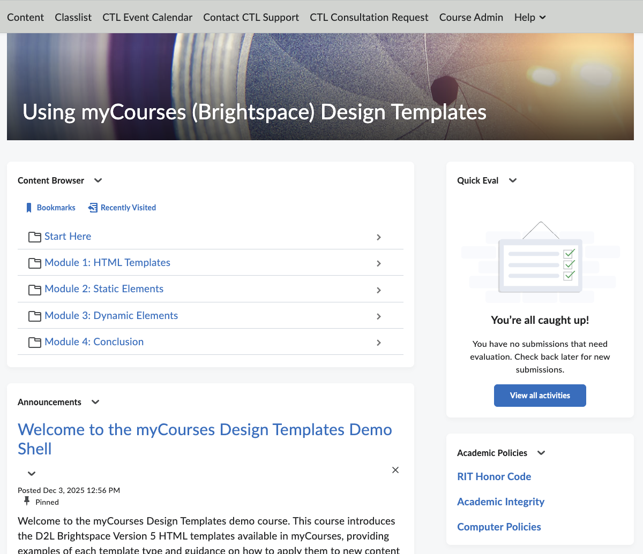Go to Course Admin

(471, 17)
